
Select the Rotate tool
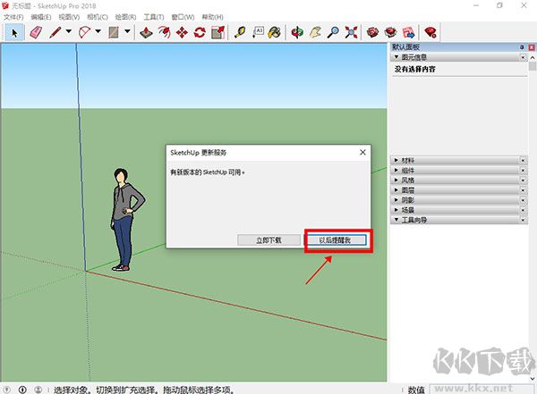[x=200, y=32]
